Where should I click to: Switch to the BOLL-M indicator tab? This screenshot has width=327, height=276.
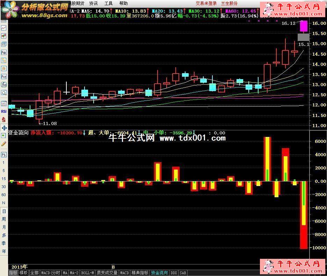click(x=87, y=273)
